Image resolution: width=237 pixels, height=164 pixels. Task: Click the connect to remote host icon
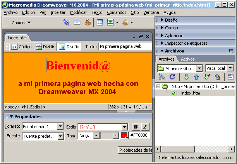[162, 77]
